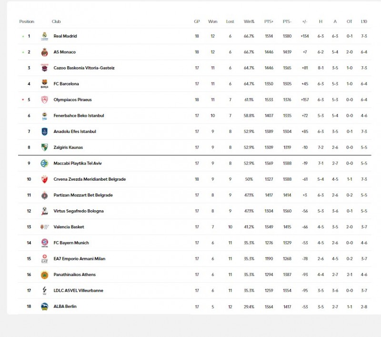Click the ALBA Berlin logo

pos(44,306)
